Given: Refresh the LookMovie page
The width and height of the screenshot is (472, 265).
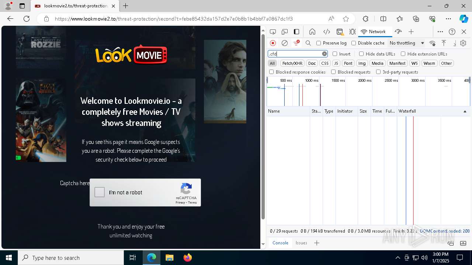Looking at the screenshot, I should [27, 19].
